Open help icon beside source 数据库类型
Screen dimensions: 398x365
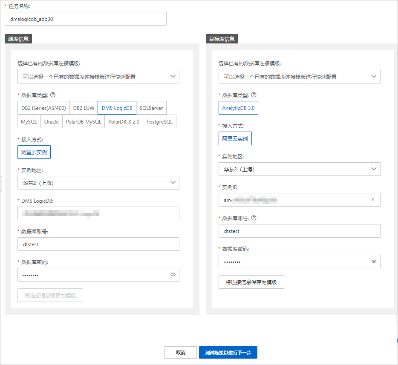pyautogui.click(x=53, y=95)
